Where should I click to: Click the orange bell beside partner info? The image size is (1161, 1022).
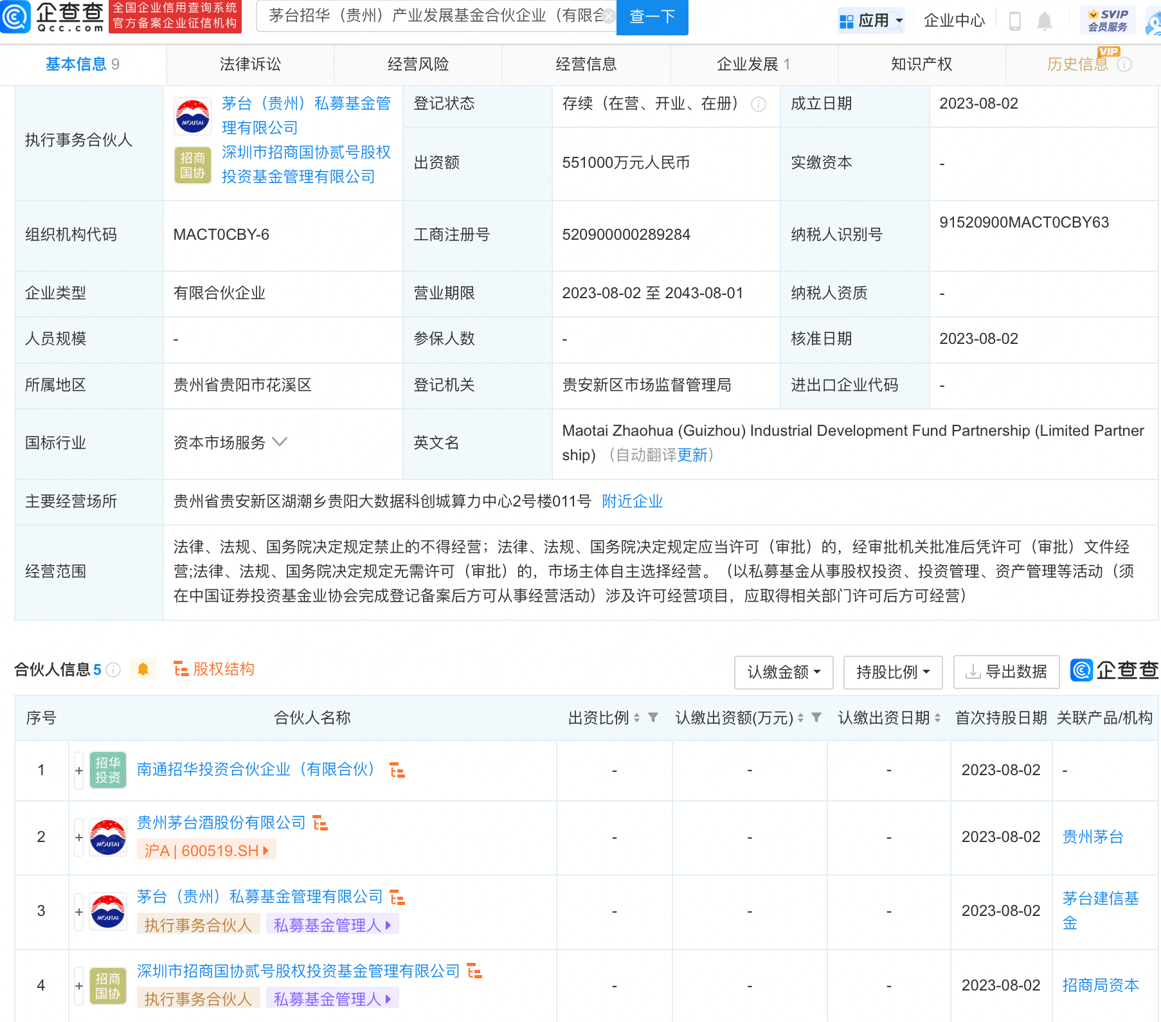tap(143, 669)
